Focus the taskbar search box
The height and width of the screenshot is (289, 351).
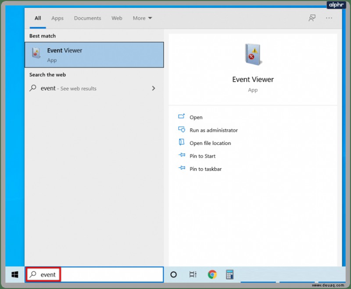point(94,275)
